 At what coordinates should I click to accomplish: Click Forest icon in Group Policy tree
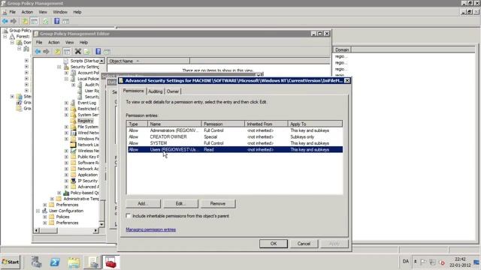(12, 37)
